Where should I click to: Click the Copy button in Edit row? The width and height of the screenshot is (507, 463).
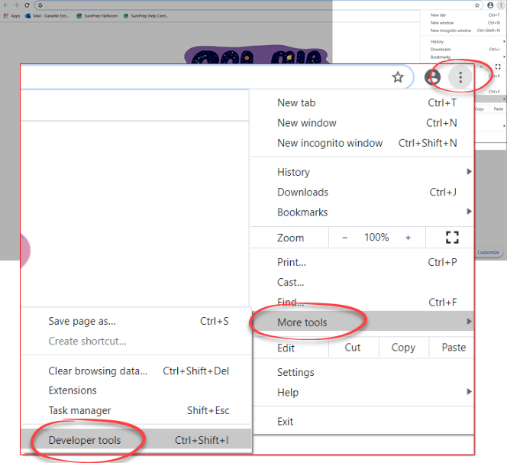coord(403,347)
